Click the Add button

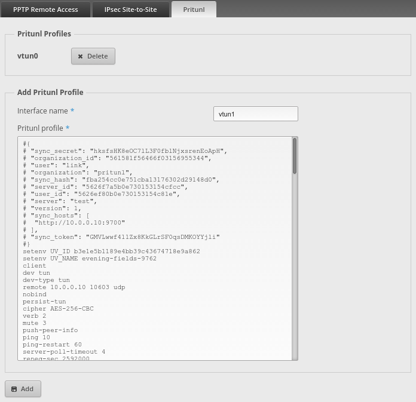23,389
